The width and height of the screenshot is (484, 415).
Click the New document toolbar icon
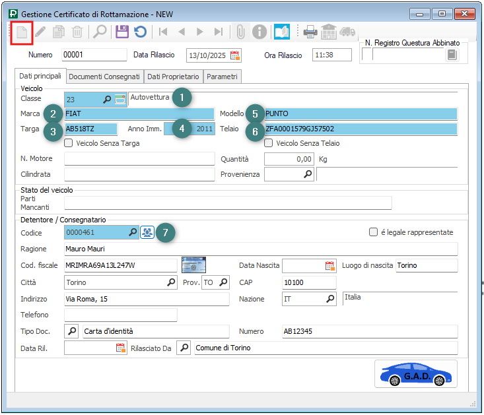[22, 32]
